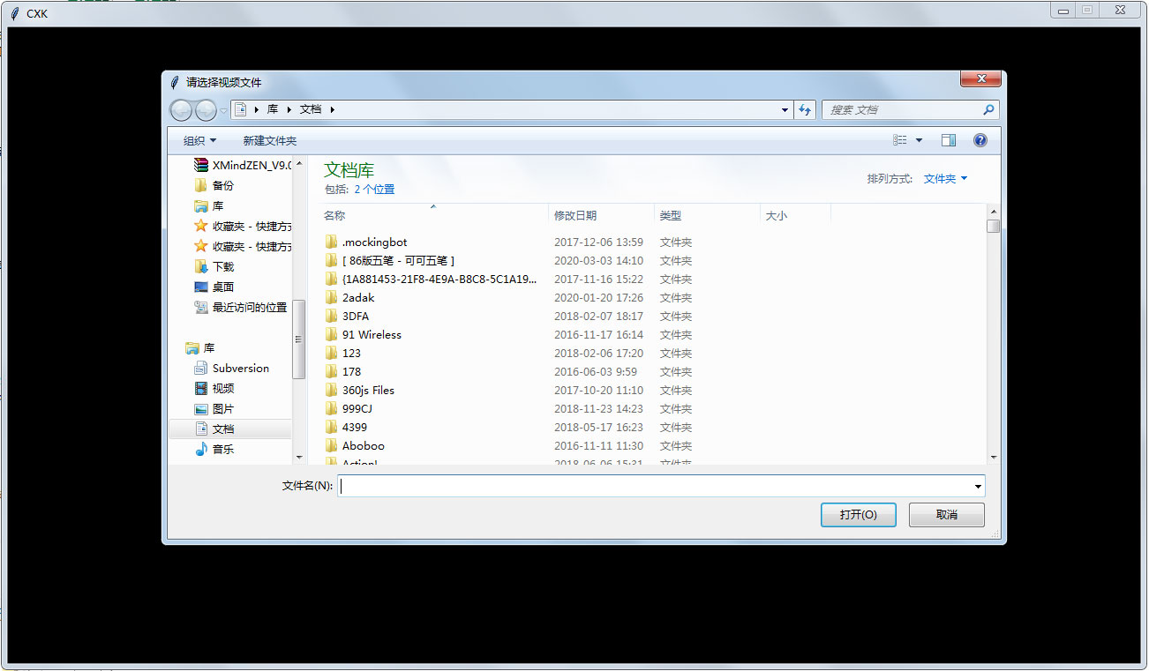The width and height of the screenshot is (1149, 671).
Task: Open the 排列方式 dropdown
Action: pos(943,177)
